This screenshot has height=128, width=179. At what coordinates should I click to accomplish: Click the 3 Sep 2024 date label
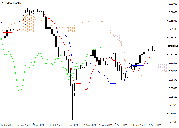point(121,125)
